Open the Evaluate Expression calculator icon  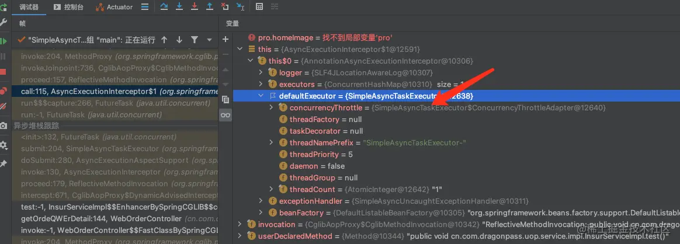click(x=259, y=6)
